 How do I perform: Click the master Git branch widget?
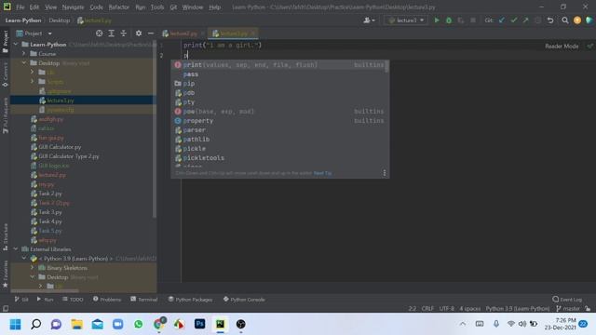[568, 308]
